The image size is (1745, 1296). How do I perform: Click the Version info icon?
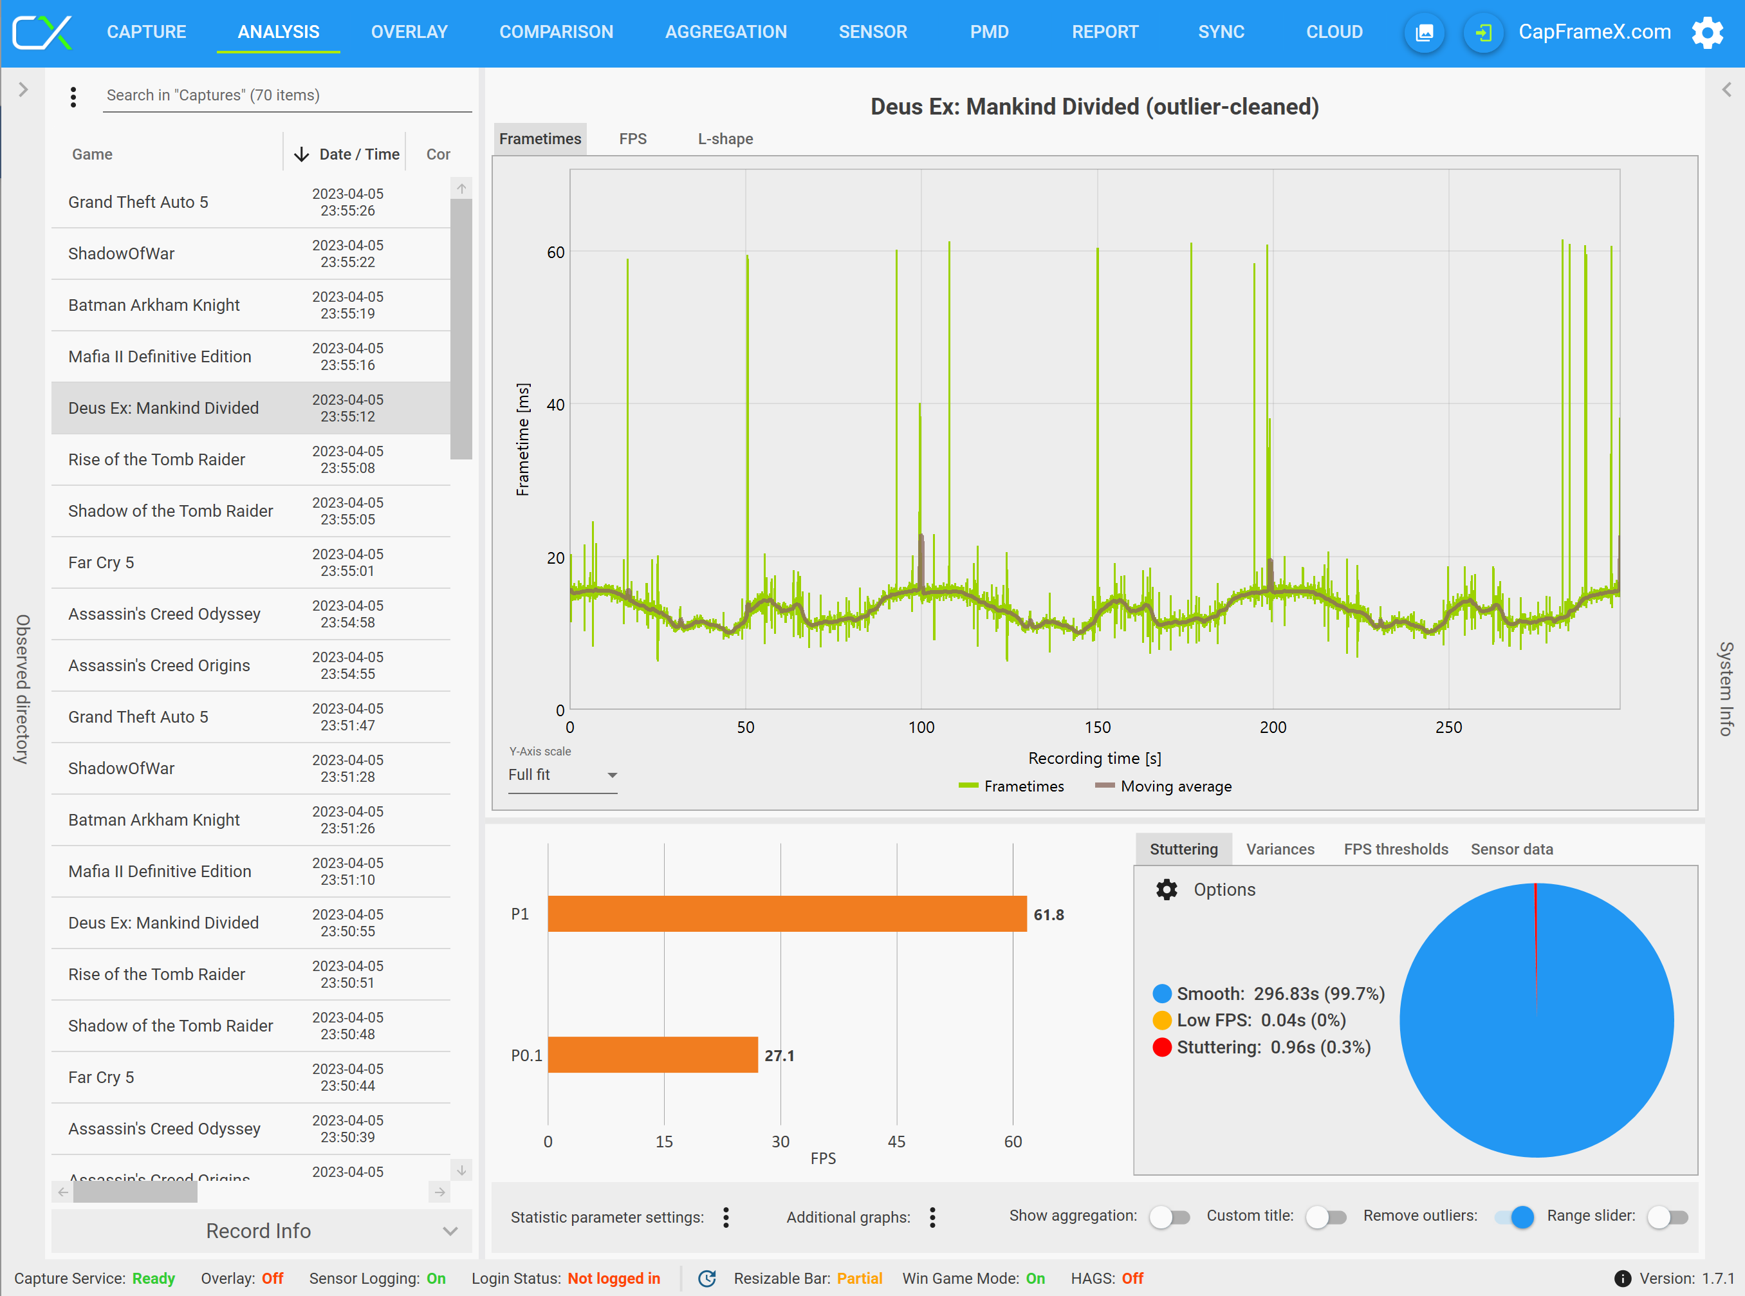[x=1622, y=1278]
